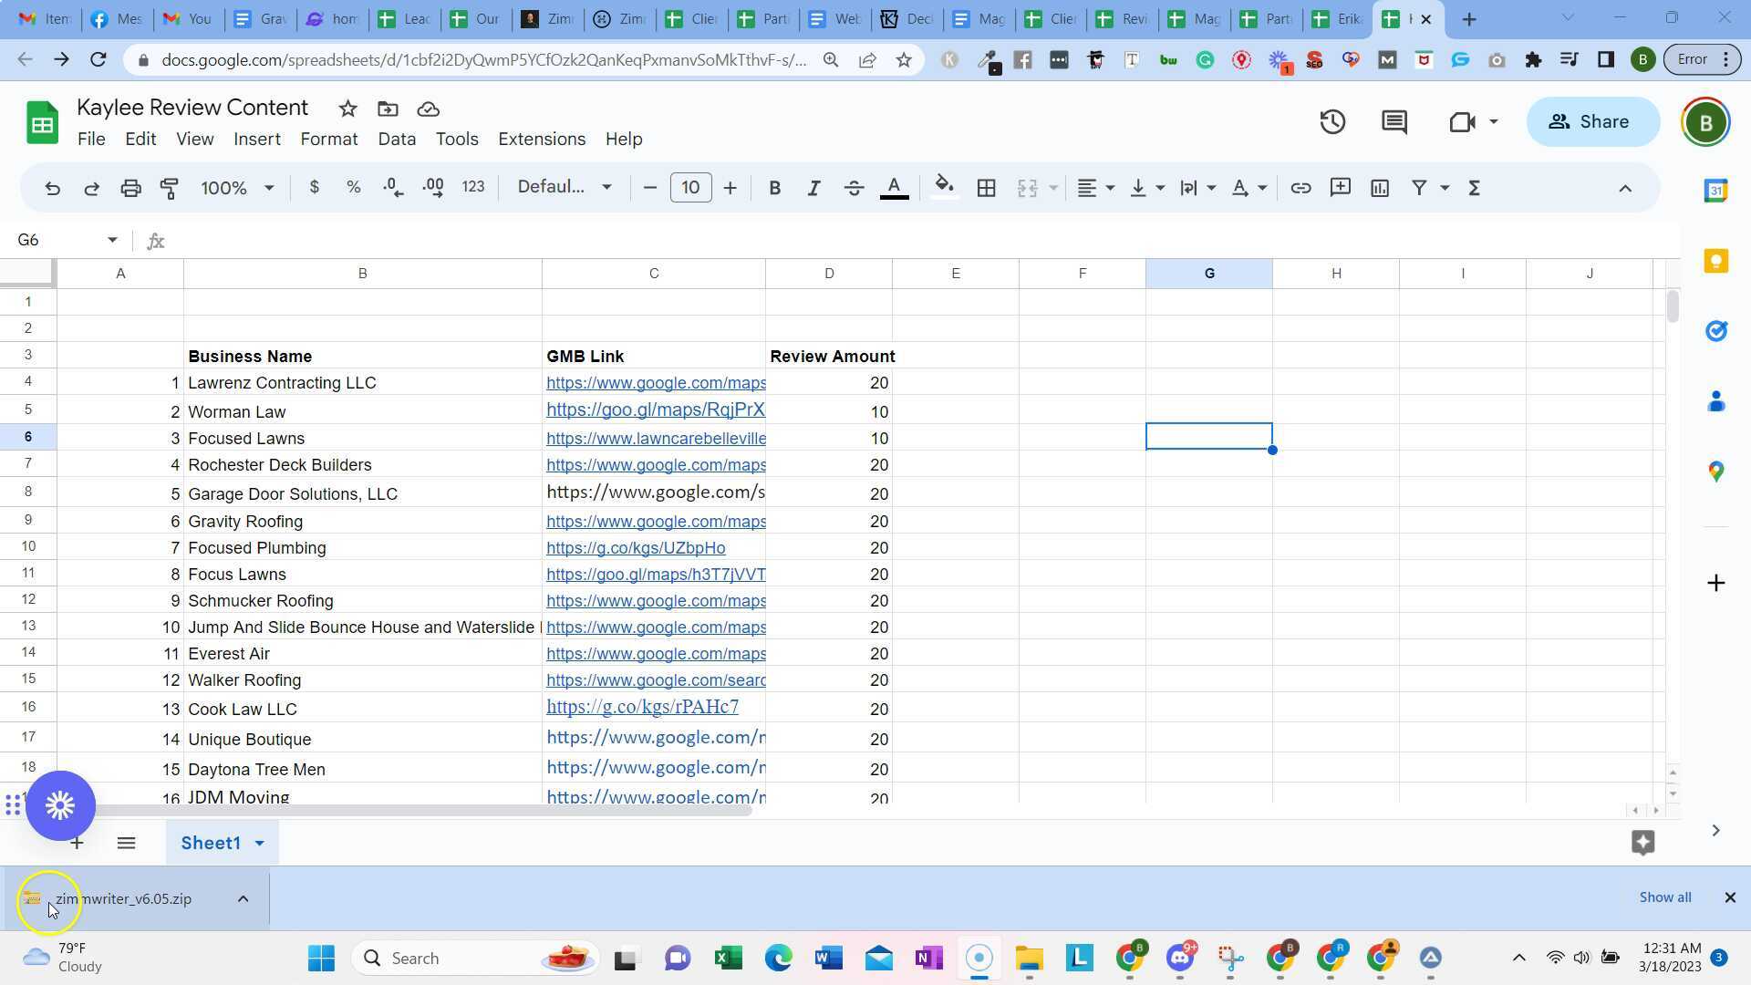This screenshot has height=985, width=1751.
Task: Toggle strikethrough formatting
Action: pos(854,189)
